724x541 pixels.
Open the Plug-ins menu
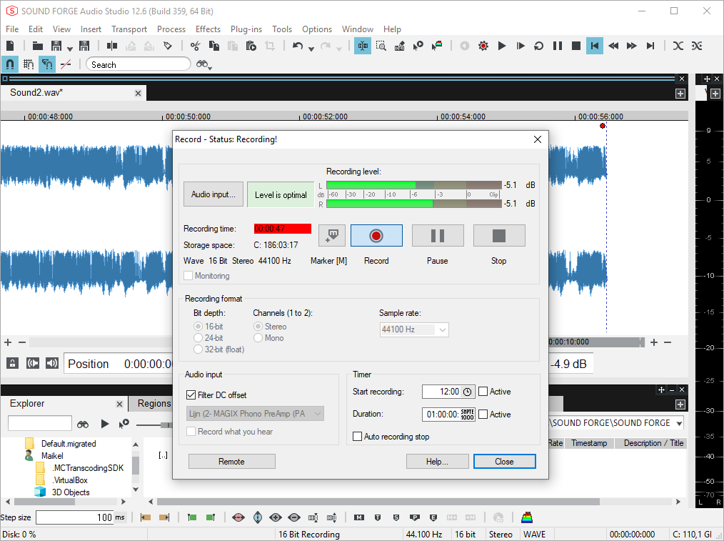pos(246,29)
